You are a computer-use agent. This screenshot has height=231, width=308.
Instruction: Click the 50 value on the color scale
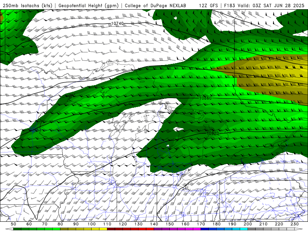(13, 224)
